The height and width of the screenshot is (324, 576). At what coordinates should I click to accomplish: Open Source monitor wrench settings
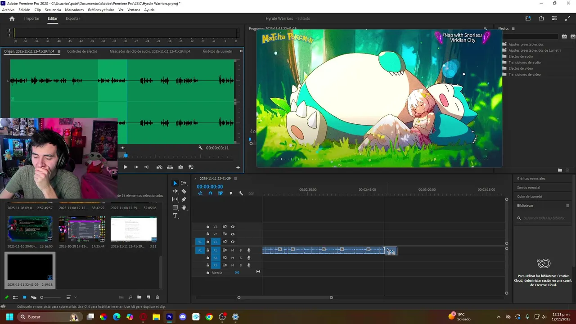click(x=201, y=148)
